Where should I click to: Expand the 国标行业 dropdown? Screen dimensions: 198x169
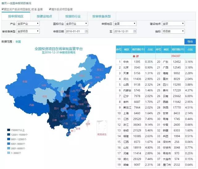click(x=76, y=23)
